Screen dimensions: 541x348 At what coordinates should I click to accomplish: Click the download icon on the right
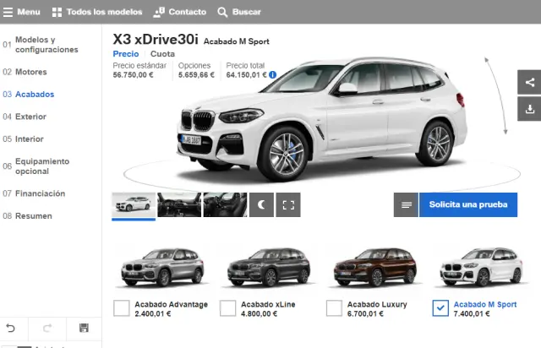coord(529,109)
